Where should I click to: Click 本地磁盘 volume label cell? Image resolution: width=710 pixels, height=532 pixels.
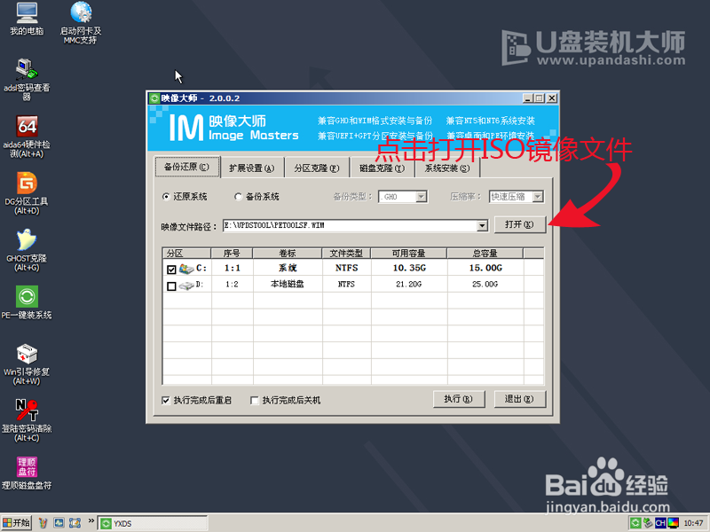point(288,284)
